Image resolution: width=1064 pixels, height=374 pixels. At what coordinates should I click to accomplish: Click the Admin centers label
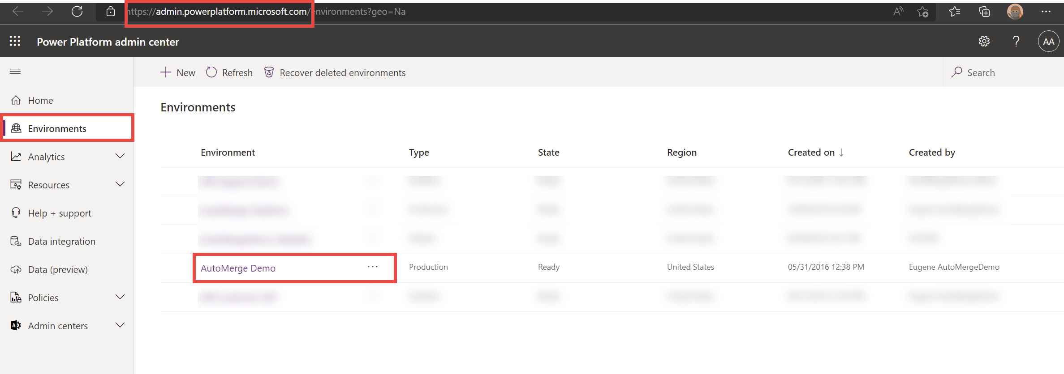pyautogui.click(x=58, y=326)
